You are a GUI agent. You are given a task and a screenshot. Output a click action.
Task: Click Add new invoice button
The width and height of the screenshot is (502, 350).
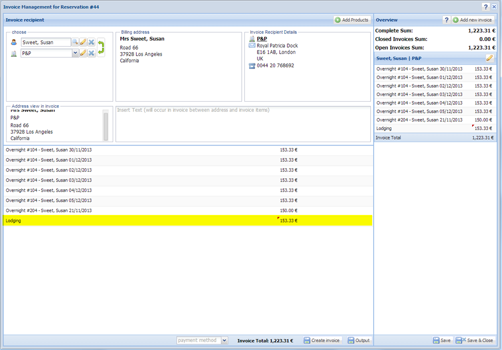point(472,20)
